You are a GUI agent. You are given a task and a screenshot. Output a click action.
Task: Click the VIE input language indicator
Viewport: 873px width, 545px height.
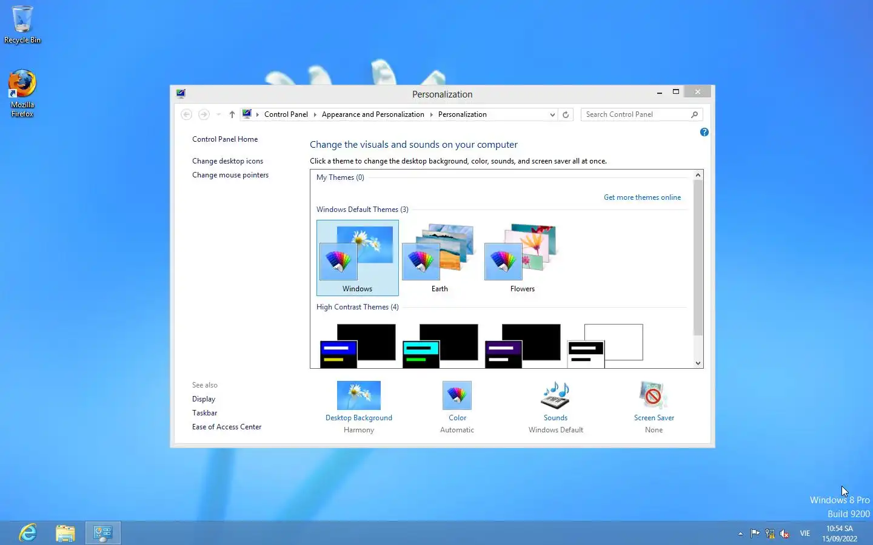coord(804,533)
